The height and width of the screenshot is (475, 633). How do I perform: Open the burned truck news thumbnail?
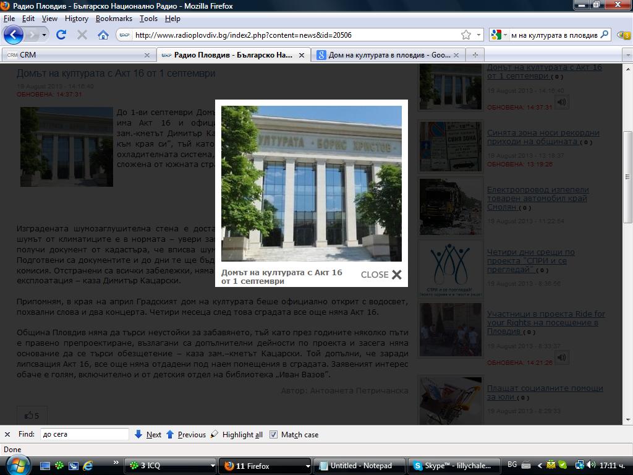451,207
